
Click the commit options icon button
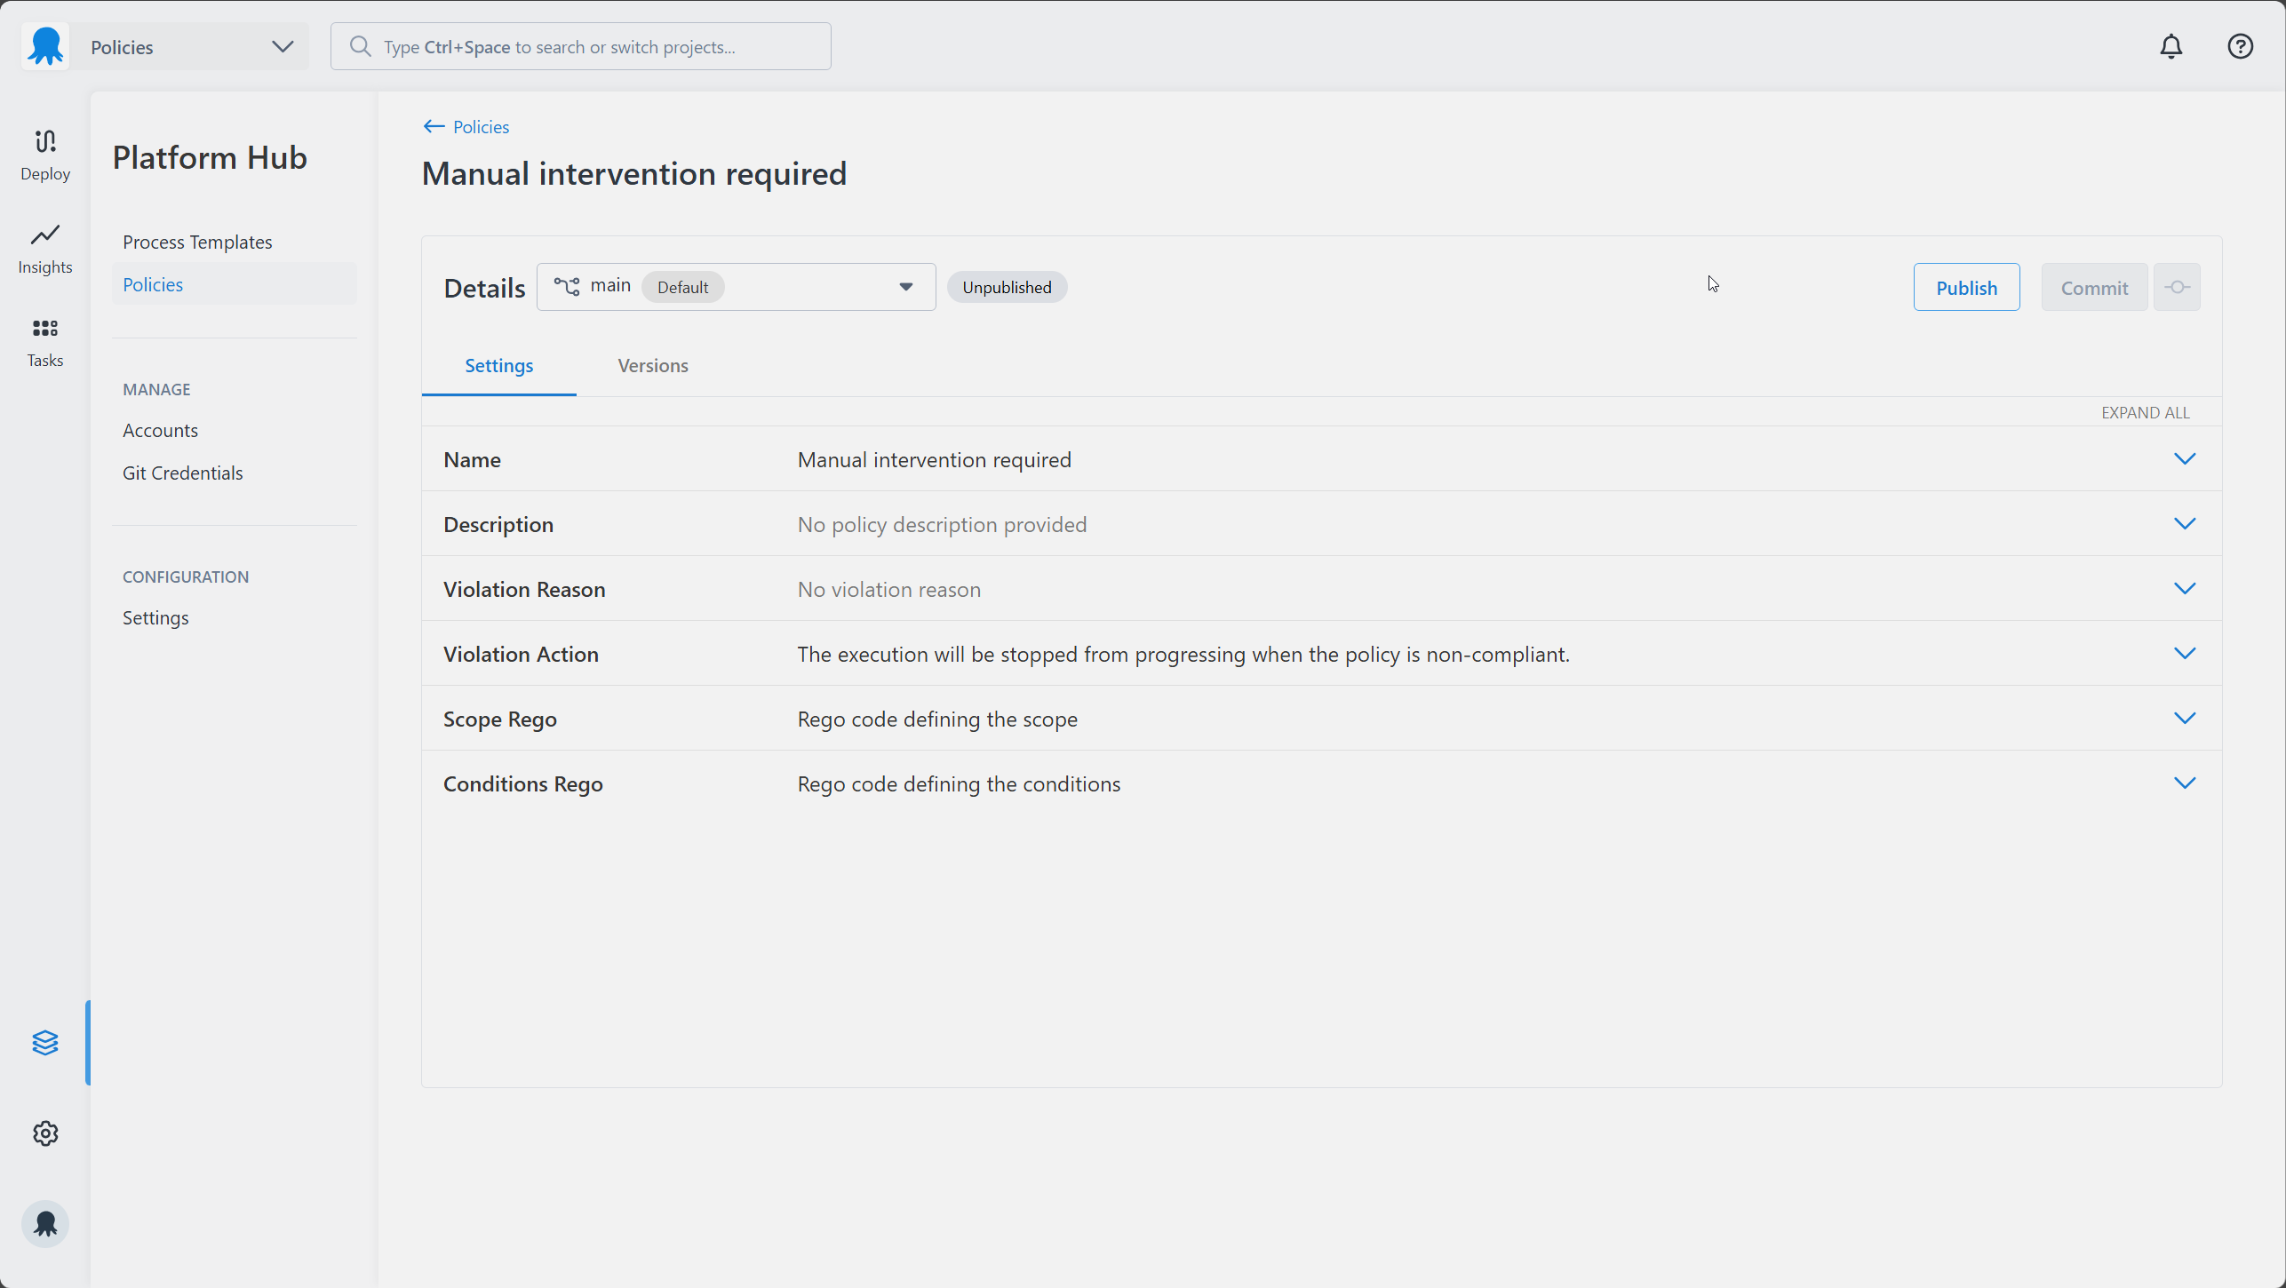pyautogui.click(x=2177, y=287)
